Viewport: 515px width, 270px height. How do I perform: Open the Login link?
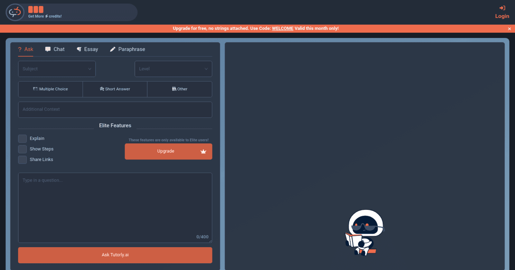click(502, 16)
